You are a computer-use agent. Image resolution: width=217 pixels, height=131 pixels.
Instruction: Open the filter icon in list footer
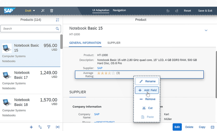point(49,127)
